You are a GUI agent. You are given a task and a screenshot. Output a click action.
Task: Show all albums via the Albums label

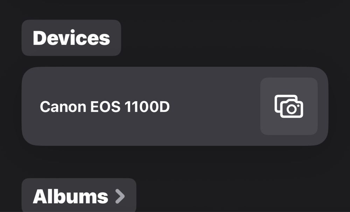(70, 196)
